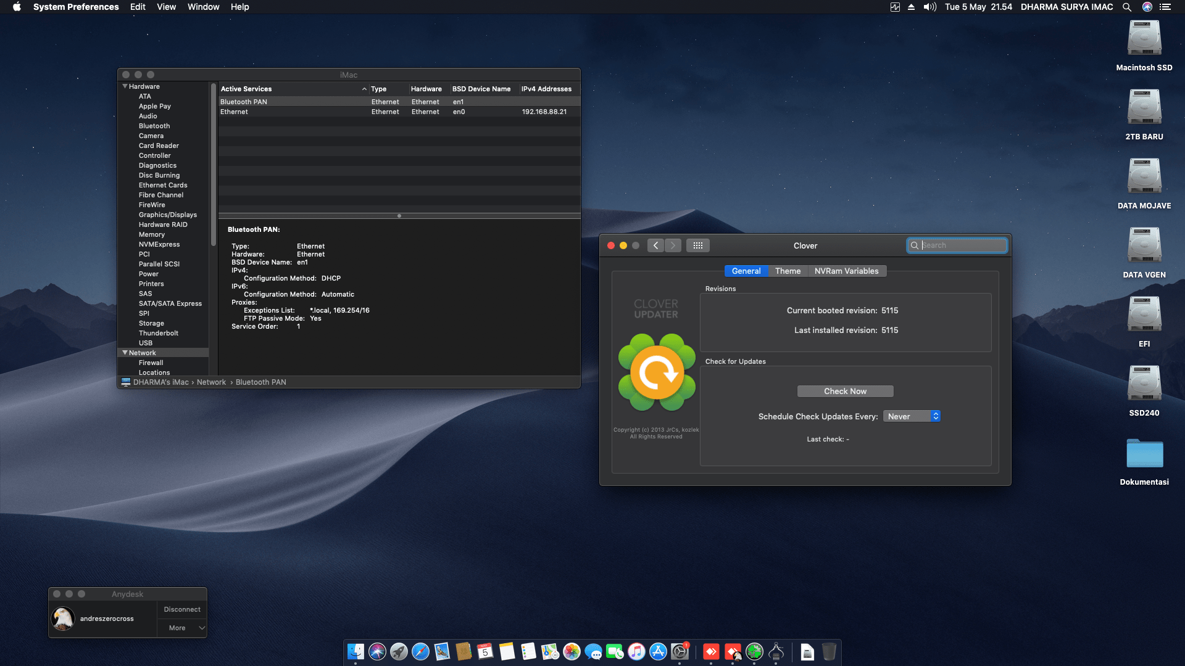Open Safari compass icon in Dock
1185x666 pixels.
[420, 651]
